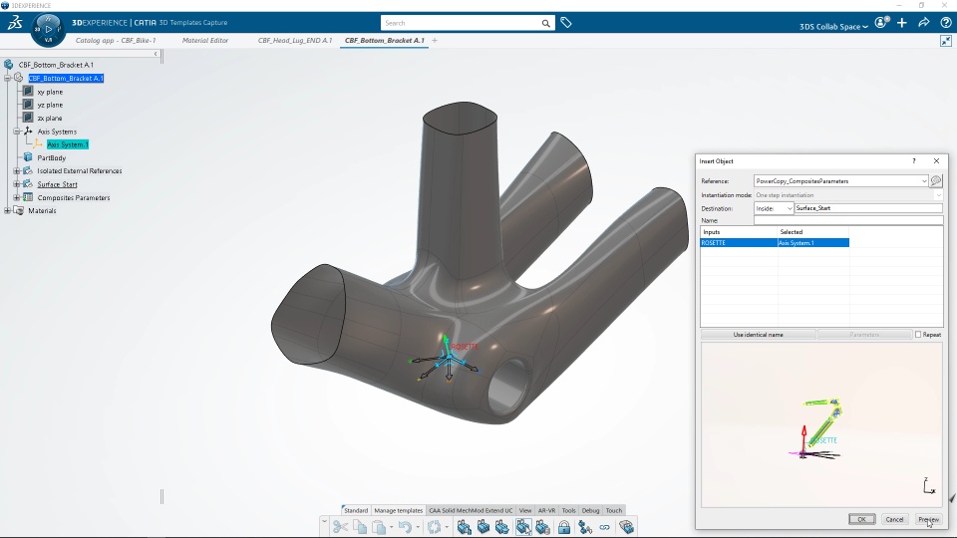Click the question mark in Insert Object dialog

(914, 161)
